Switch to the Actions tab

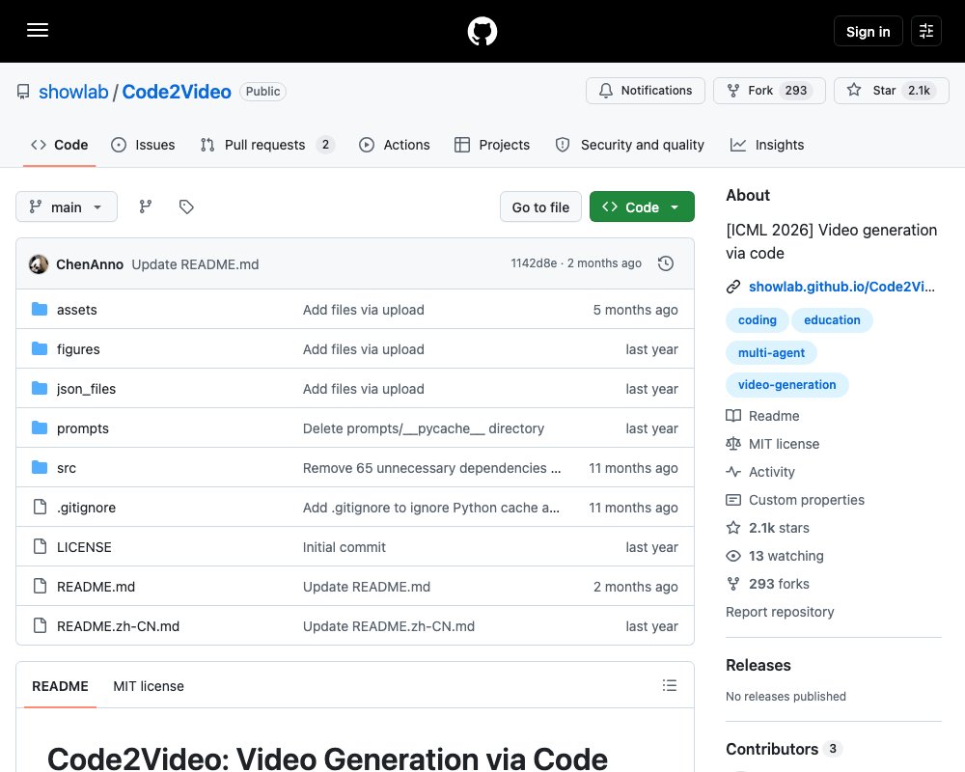point(394,145)
